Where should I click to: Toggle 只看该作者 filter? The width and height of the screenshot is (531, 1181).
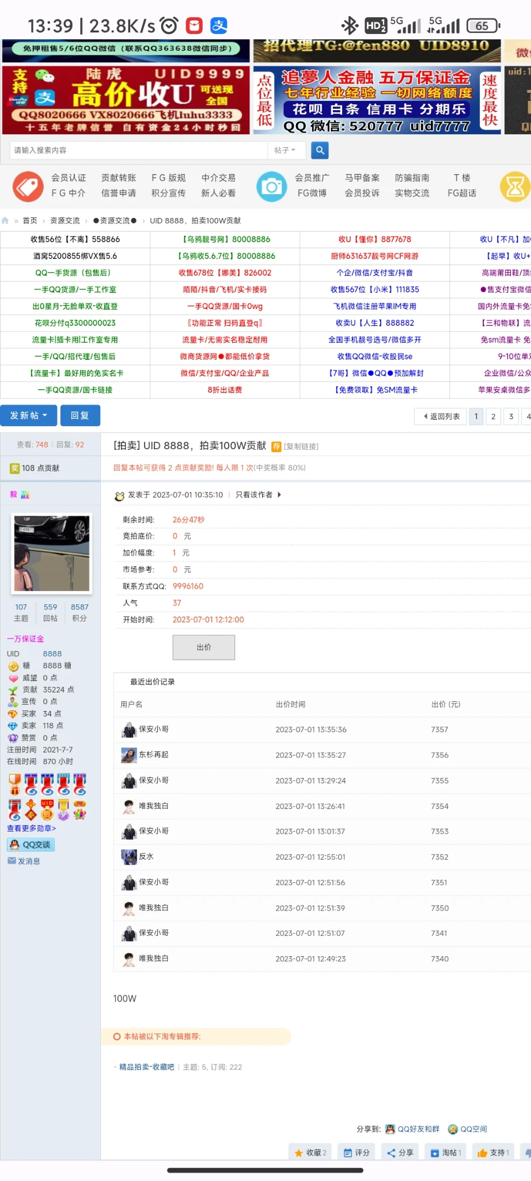pos(254,495)
